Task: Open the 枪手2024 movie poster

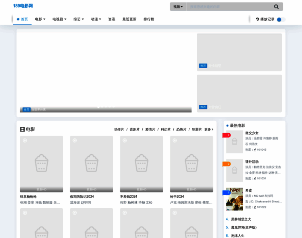Action: tap(192, 164)
